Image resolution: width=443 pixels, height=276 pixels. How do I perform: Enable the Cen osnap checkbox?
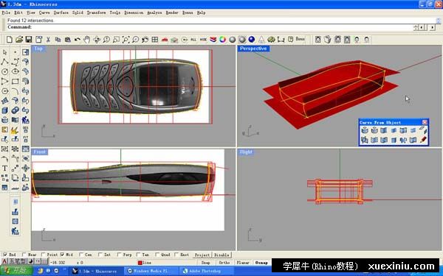(x=81, y=255)
